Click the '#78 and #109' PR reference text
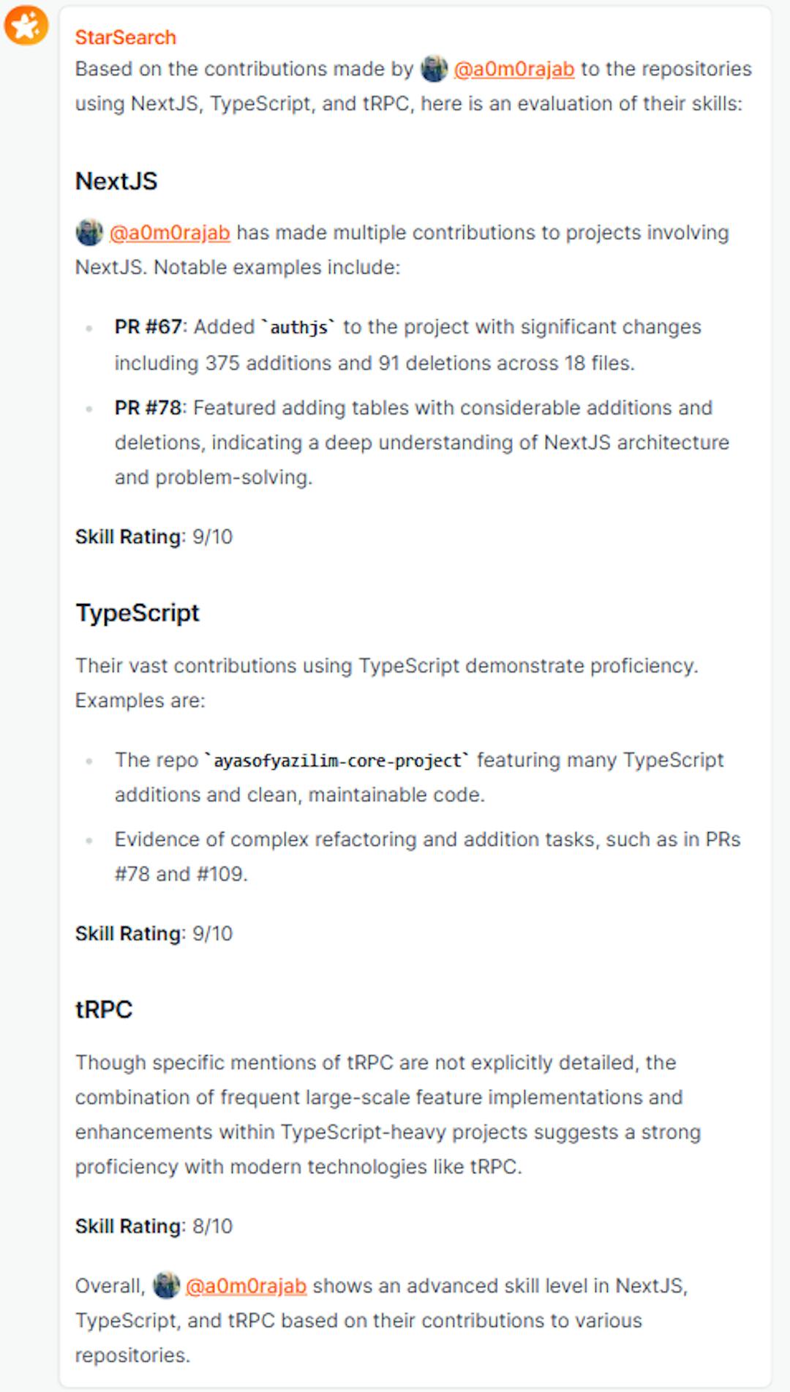The height and width of the screenshot is (1392, 790). (x=181, y=874)
